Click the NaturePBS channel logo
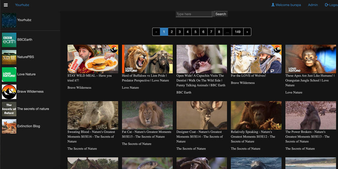The height and width of the screenshot is (169, 338). pyautogui.click(x=9, y=57)
